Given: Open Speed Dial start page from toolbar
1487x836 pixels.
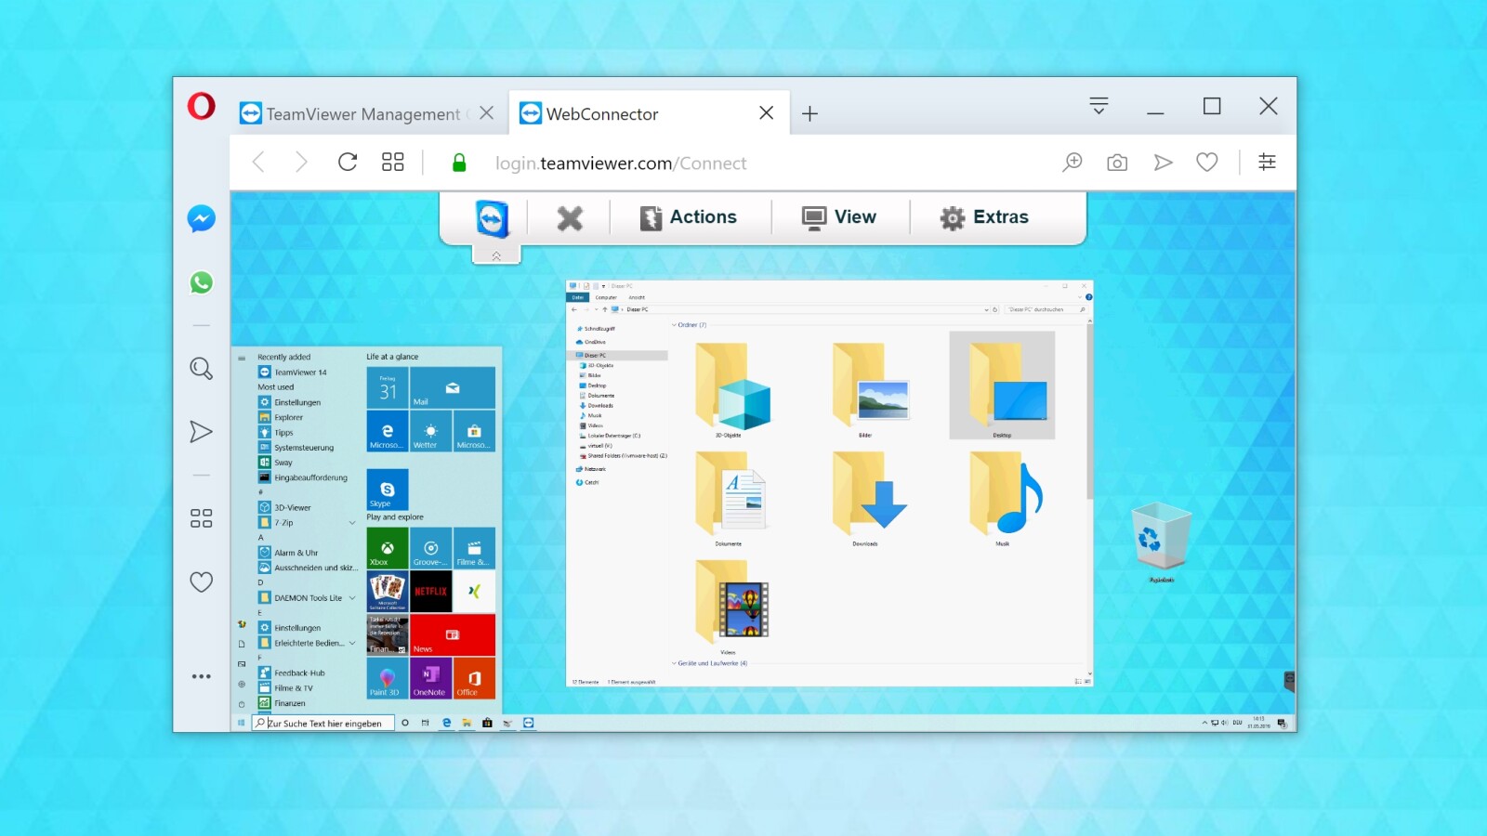Looking at the screenshot, I should point(393,163).
